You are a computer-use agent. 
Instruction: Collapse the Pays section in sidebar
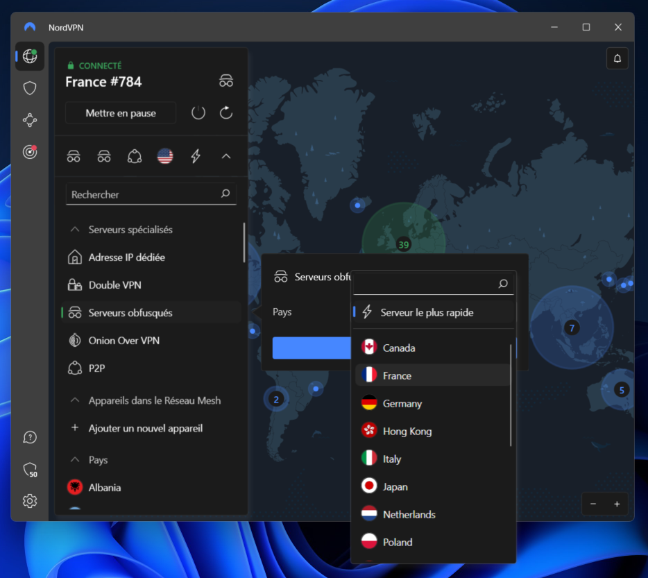coord(75,459)
